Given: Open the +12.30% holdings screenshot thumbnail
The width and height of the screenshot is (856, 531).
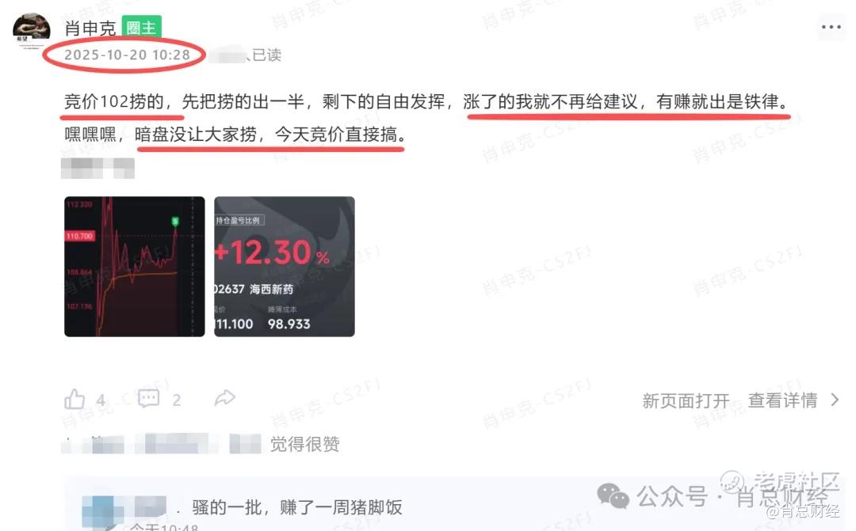Looking at the screenshot, I should coord(285,267).
